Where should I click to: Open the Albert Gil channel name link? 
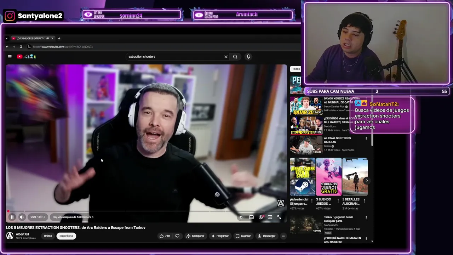point(22,234)
